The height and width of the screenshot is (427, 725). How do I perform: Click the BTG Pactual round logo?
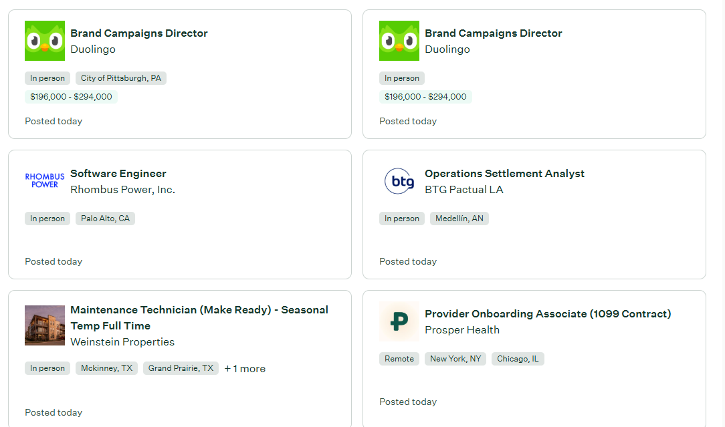[x=399, y=181]
